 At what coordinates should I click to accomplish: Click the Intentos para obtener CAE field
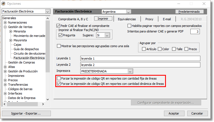click(195, 32)
